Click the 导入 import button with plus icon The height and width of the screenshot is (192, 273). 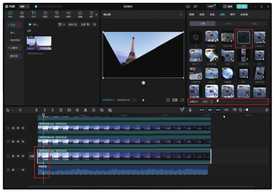[33, 25]
